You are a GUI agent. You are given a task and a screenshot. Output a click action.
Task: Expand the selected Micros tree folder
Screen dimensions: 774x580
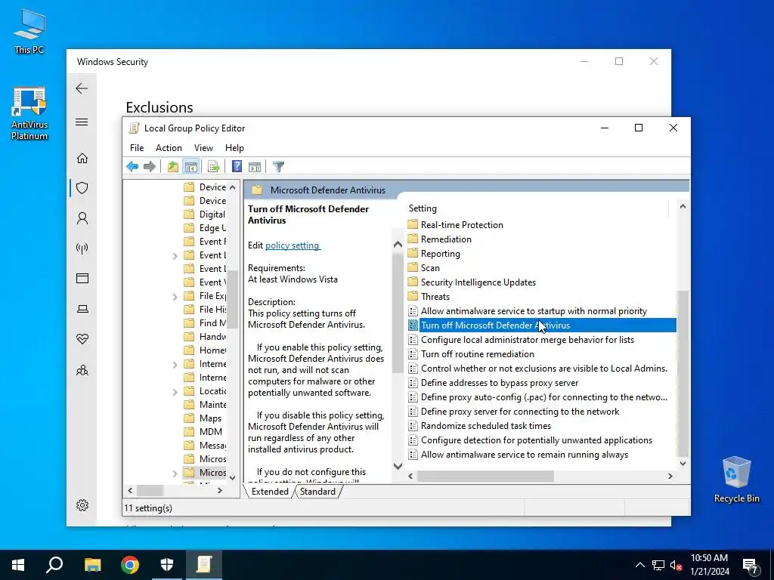coord(175,474)
